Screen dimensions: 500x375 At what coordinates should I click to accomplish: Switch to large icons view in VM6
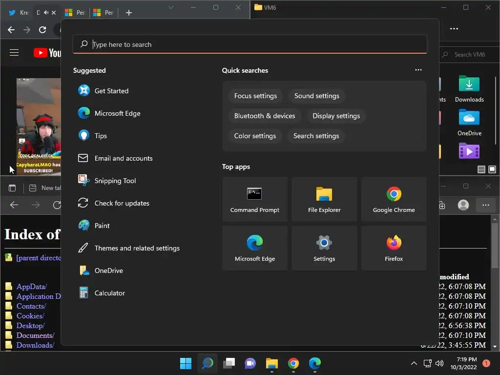tap(492, 169)
